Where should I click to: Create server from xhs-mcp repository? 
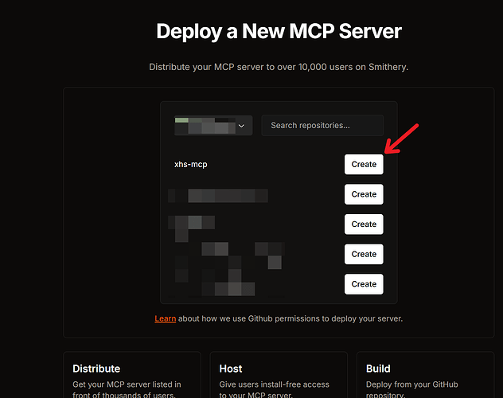(x=364, y=165)
